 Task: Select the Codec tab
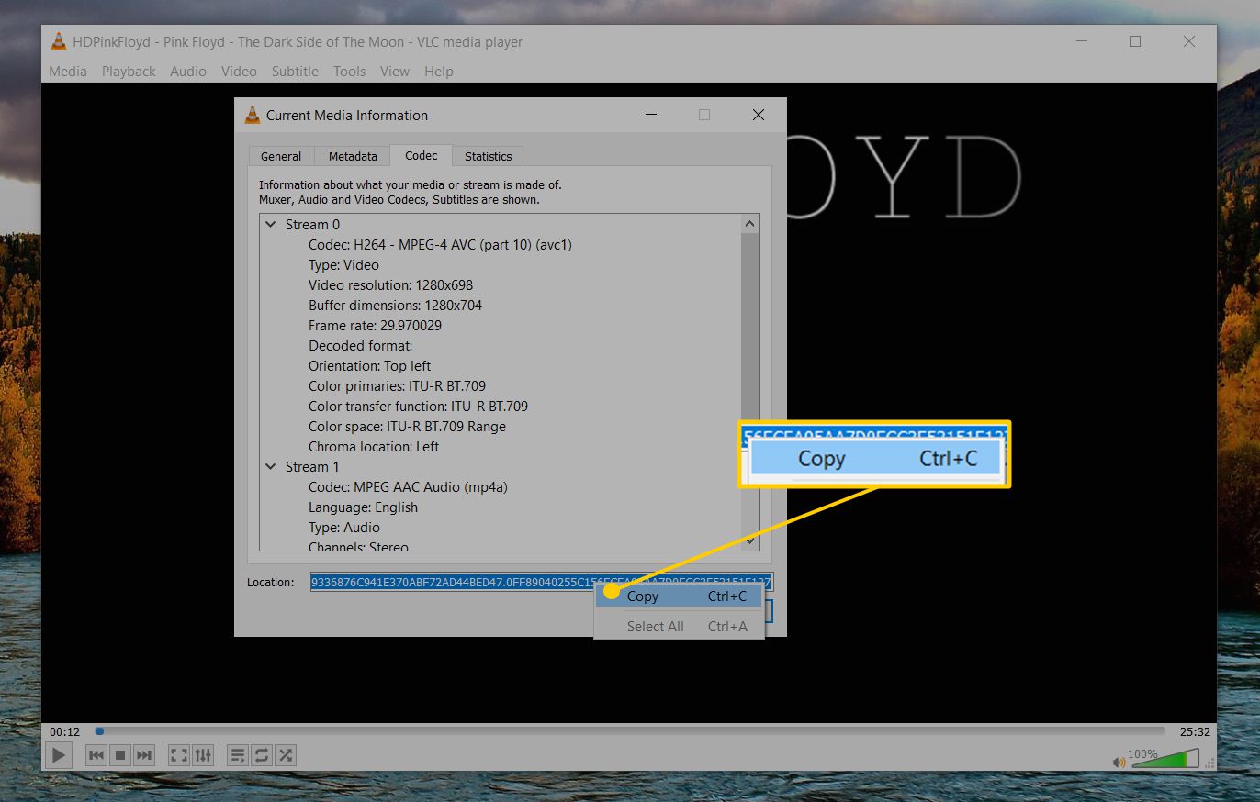(422, 155)
